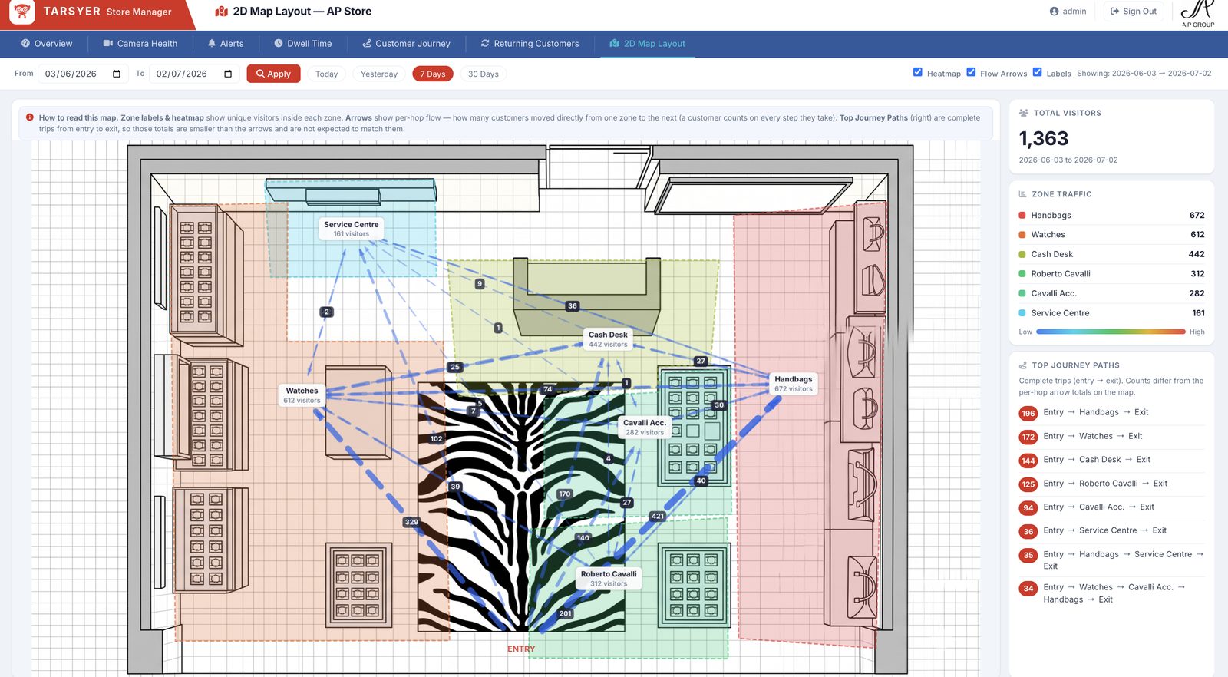Open the Overview tab
This screenshot has height=677, width=1228.
tap(47, 44)
